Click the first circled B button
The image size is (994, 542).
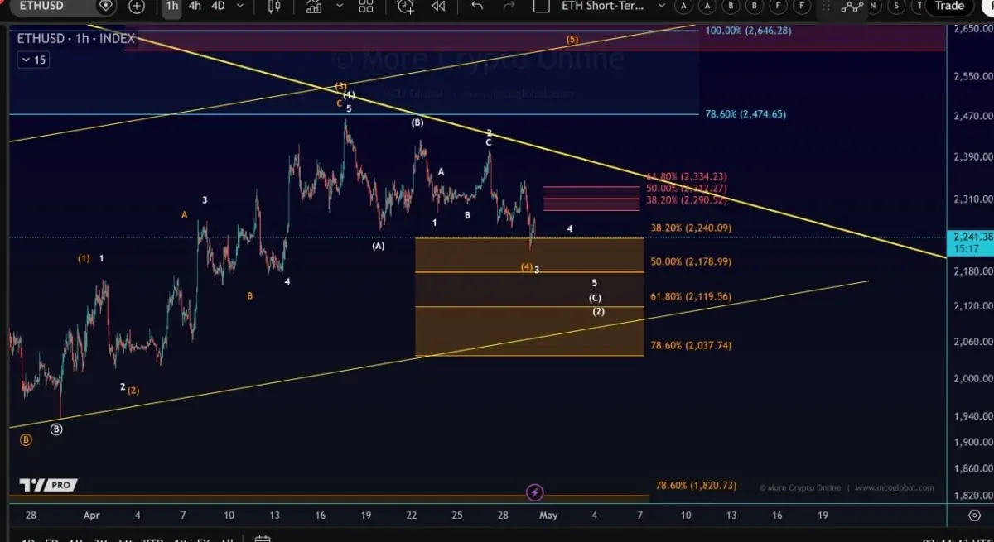[x=731, y=6]
